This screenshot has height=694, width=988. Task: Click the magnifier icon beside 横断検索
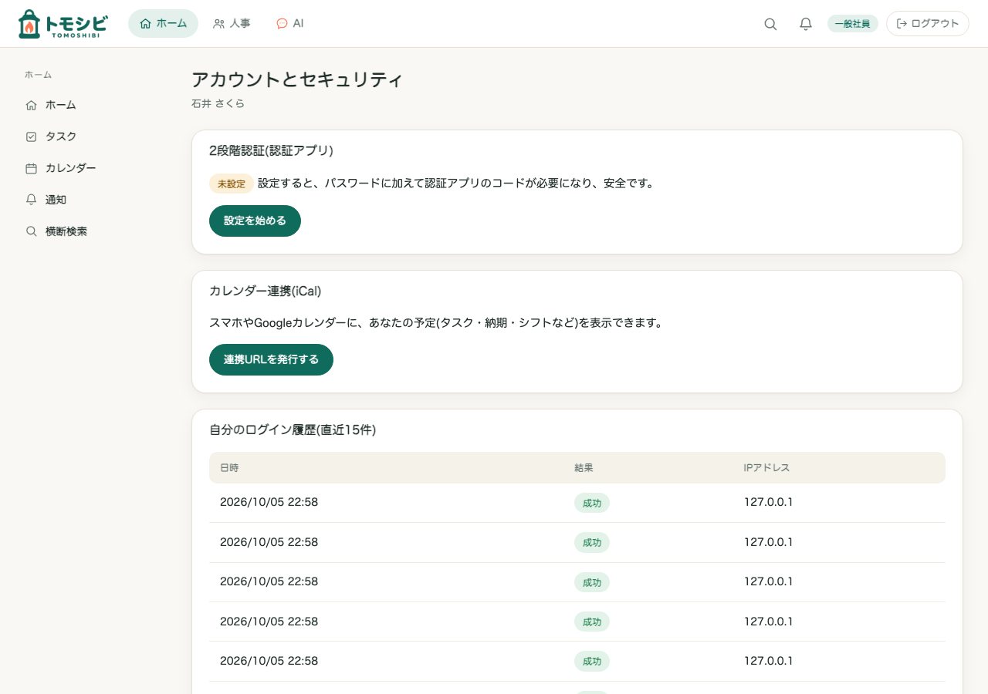click(31, 231)
